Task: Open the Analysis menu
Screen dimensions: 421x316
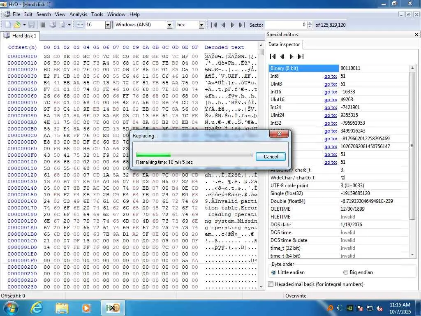Action: [78, 14]
